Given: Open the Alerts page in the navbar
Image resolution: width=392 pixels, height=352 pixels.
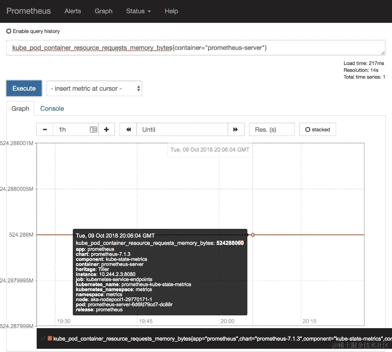Looking at the screenshot, I should point(73,11).
